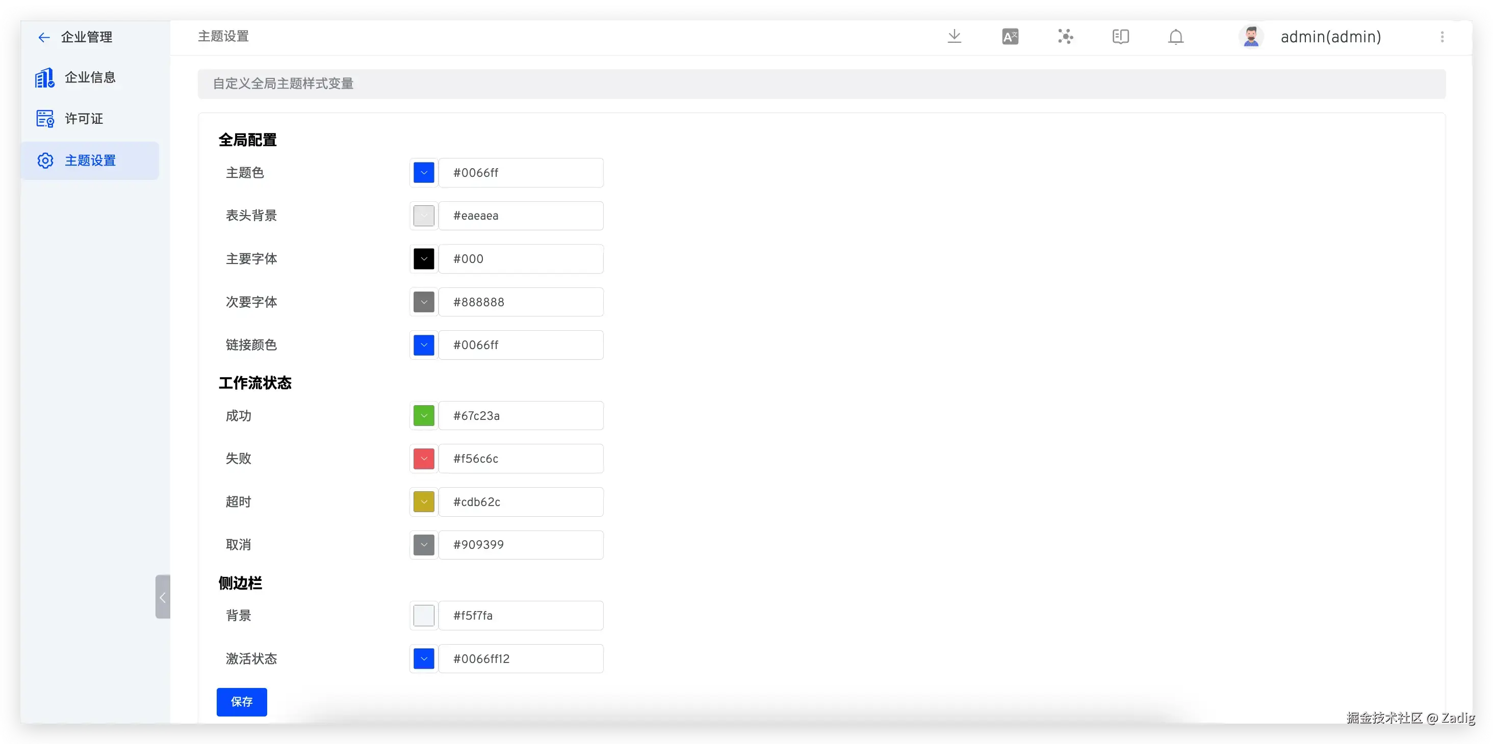Open the 企业信息 sidebar item
Screen dimensions: 1493x744
click(90, 77)
